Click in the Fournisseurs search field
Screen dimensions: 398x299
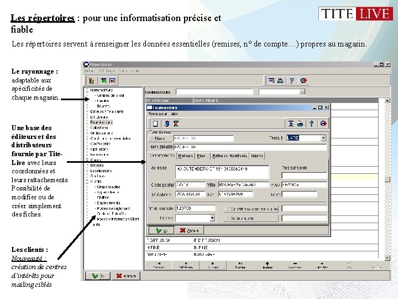(214, 92)
